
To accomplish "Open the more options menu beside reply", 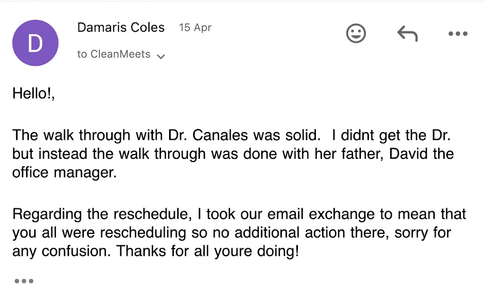I will click(x=458, y=34).
